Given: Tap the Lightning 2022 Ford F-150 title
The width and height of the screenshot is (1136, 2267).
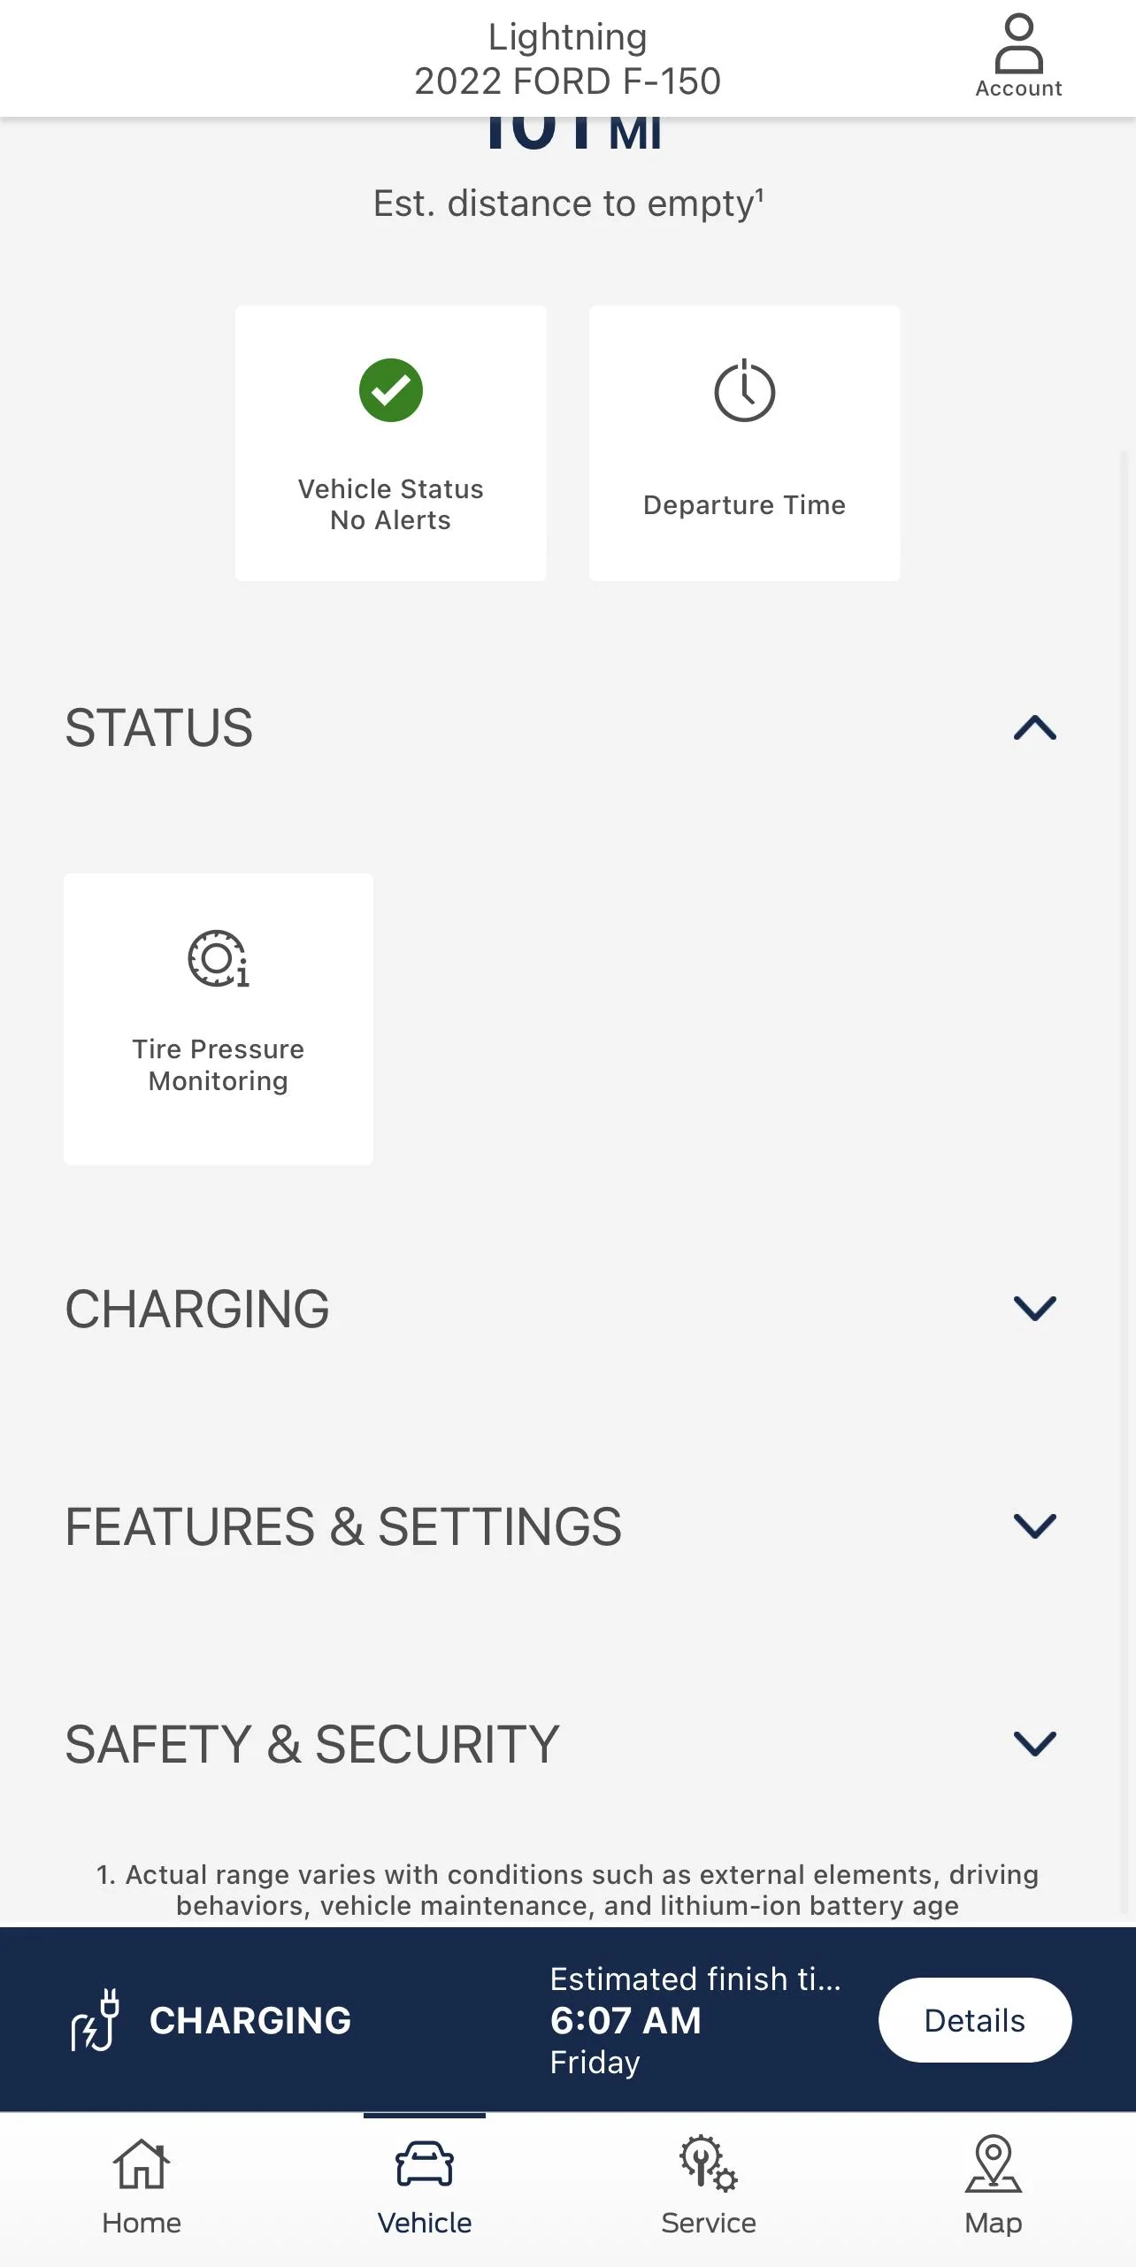Looking at the screenshot, I should 567,59.
